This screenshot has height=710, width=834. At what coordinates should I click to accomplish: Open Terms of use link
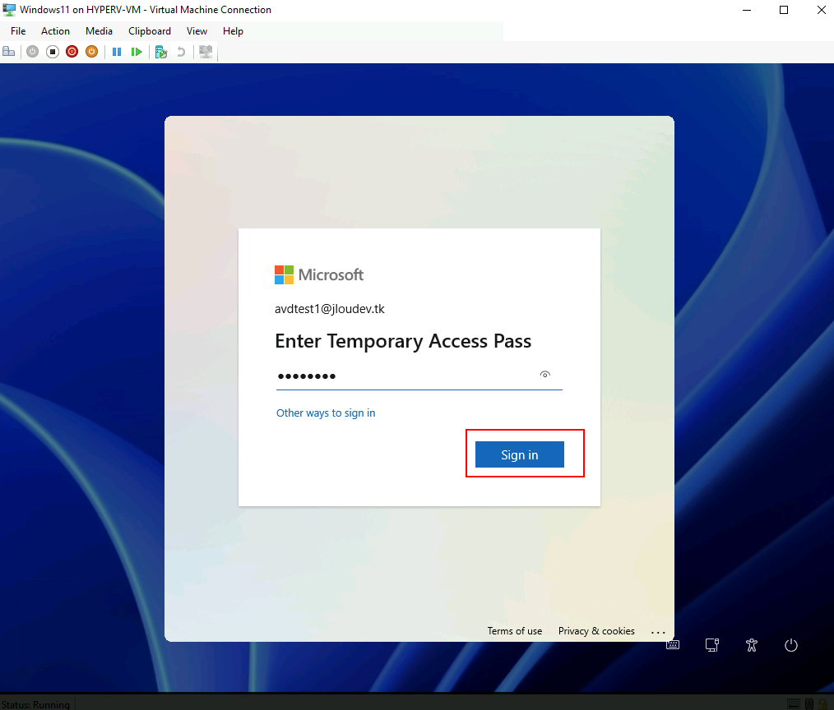515,631
